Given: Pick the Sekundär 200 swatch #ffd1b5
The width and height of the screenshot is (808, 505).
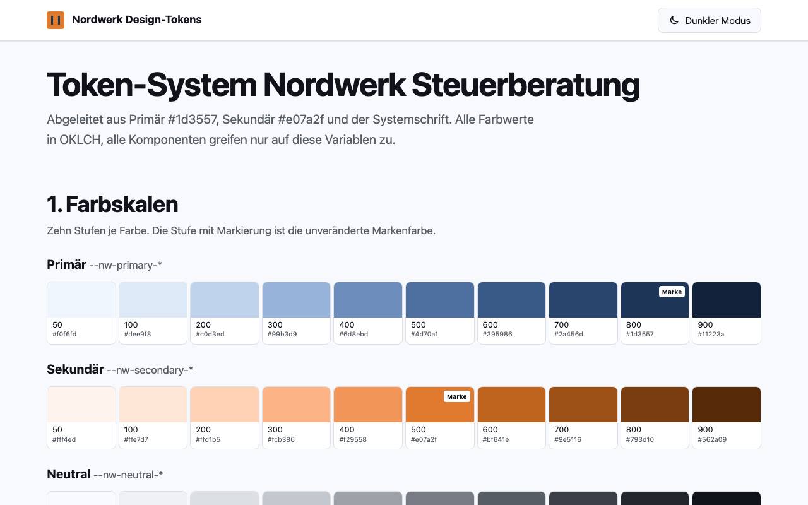Looking at the screenshot, I should click(225, 418).
